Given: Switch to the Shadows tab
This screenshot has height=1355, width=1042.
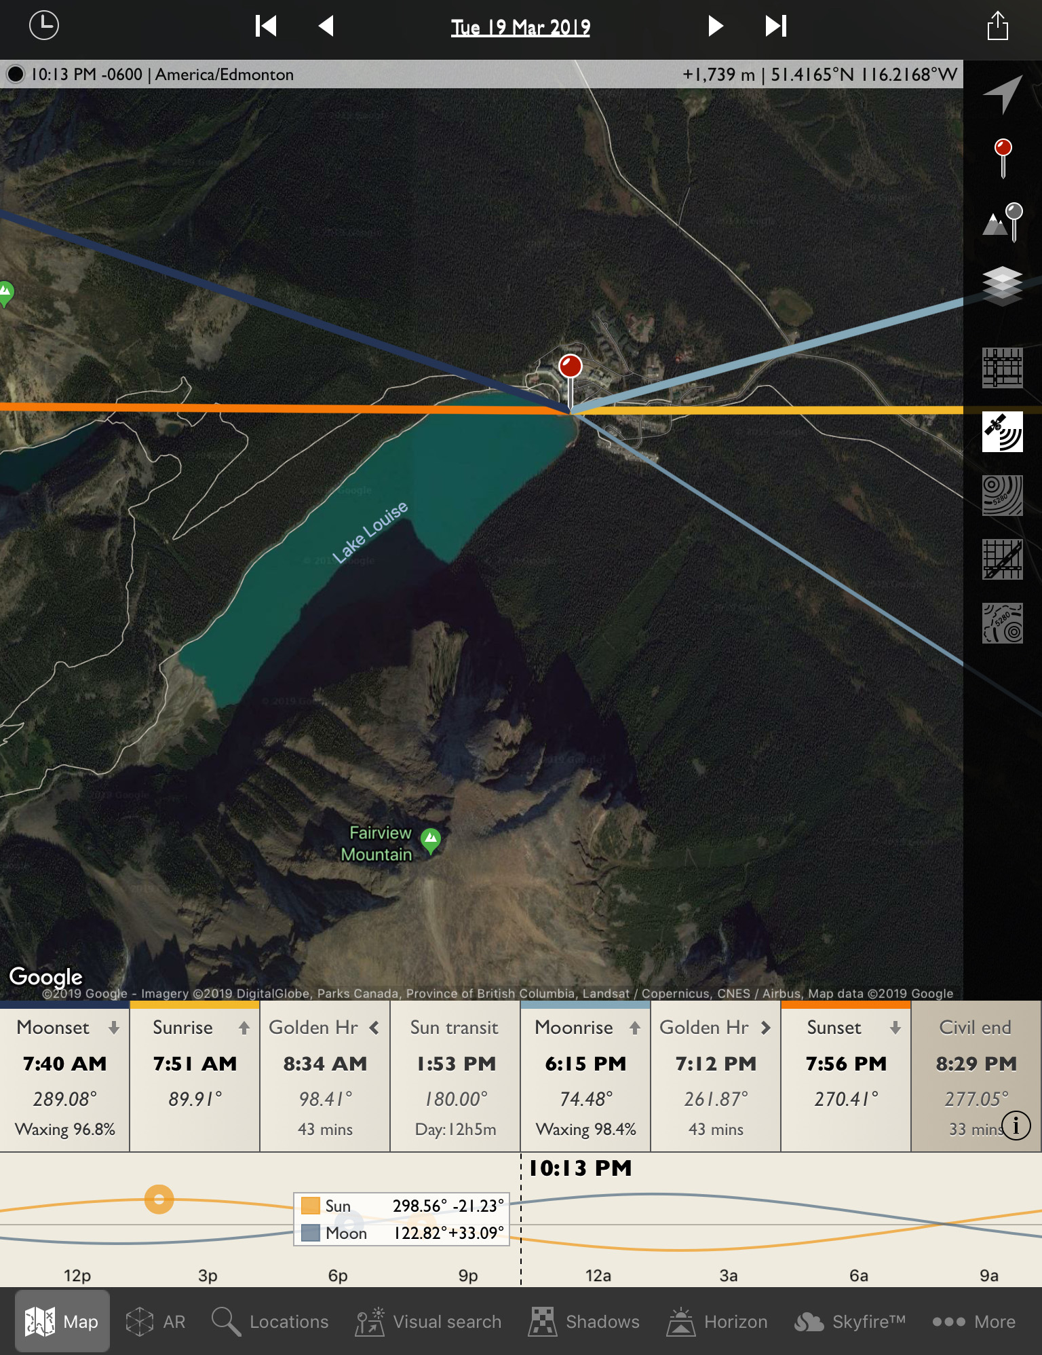Looking at the screenshot, I should tap(584, 1322).
